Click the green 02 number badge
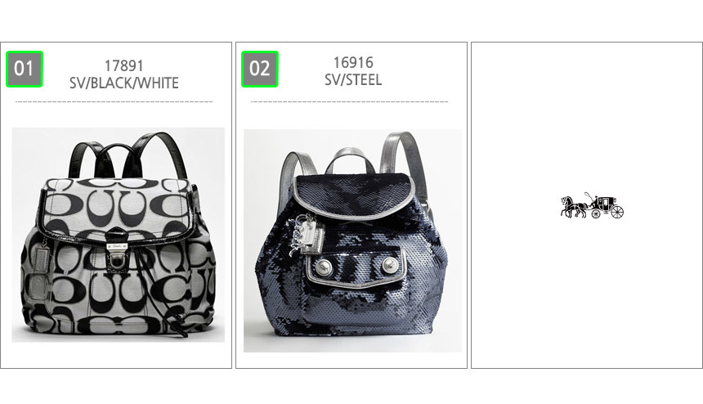The image size is (703, 404). coord(260,69)
